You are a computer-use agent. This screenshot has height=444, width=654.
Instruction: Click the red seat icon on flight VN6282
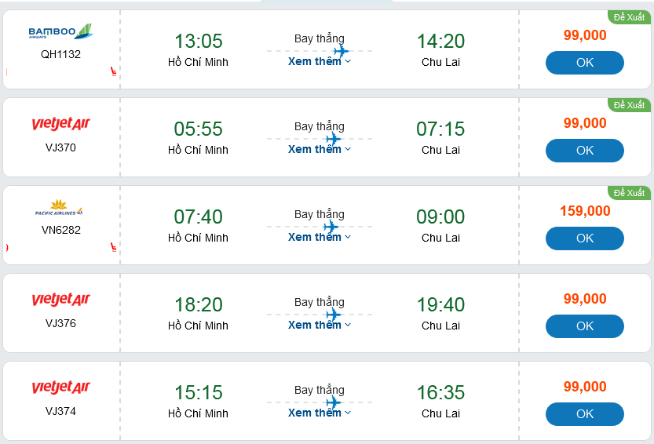tap(114, 249)
